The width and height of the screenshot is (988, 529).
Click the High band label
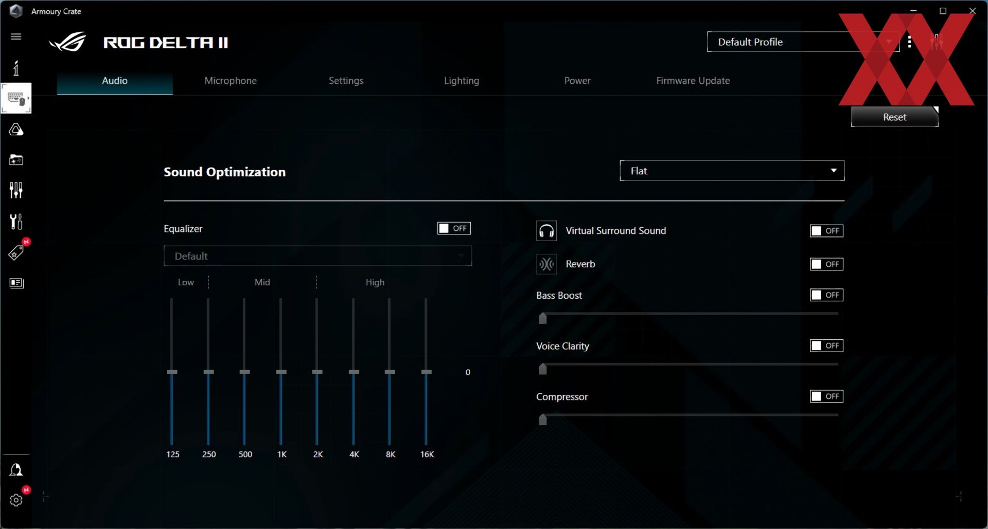coord(375,282)
